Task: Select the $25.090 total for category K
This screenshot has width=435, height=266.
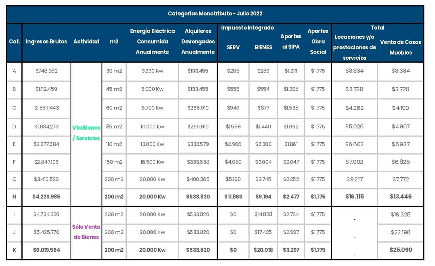Action: click(400, 250)
